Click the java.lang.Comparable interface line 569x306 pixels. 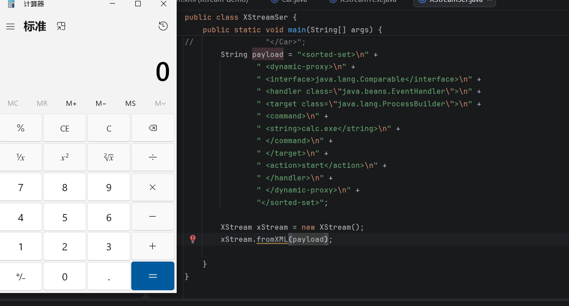point(369,79)
